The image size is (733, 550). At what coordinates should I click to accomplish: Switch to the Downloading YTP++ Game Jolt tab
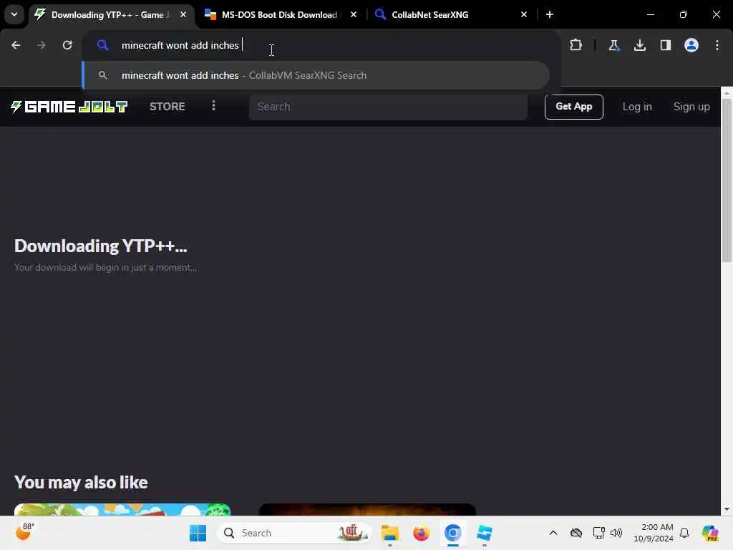point(111,15)
